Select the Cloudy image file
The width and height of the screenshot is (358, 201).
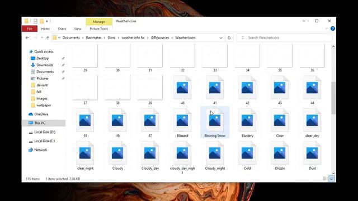pos(117,156)
